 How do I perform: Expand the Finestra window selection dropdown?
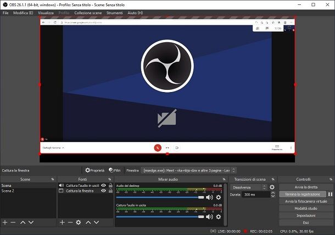point(188,170)
